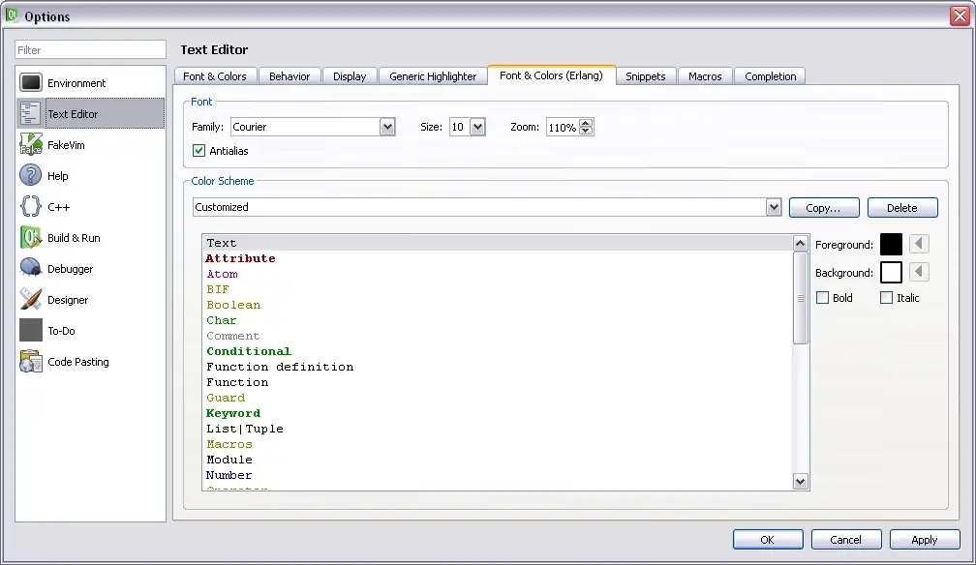Click the Qt logo in the title bar
The image size is (976, 565).
[x=12, y=15]
